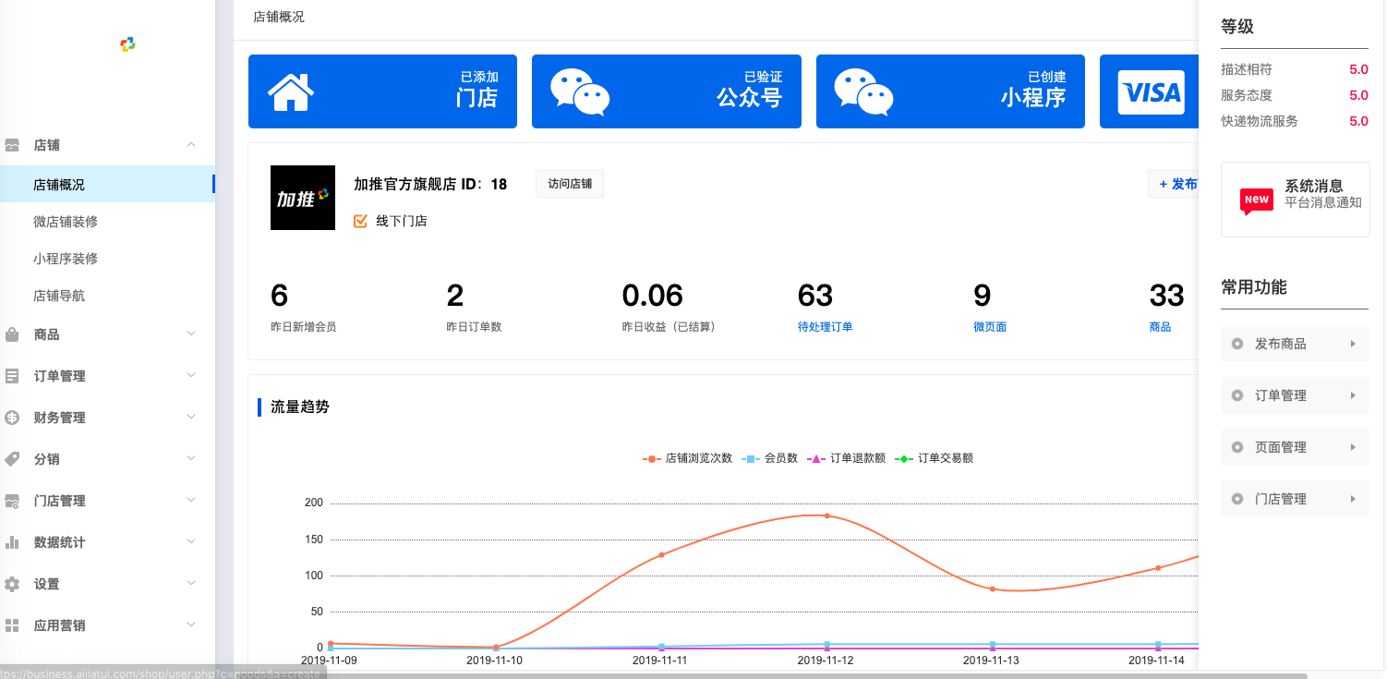Toggle 订单交易额 series in chart legend
Image resolution: width=1387 pixels, height=679 pixels.
click(934, 458)
